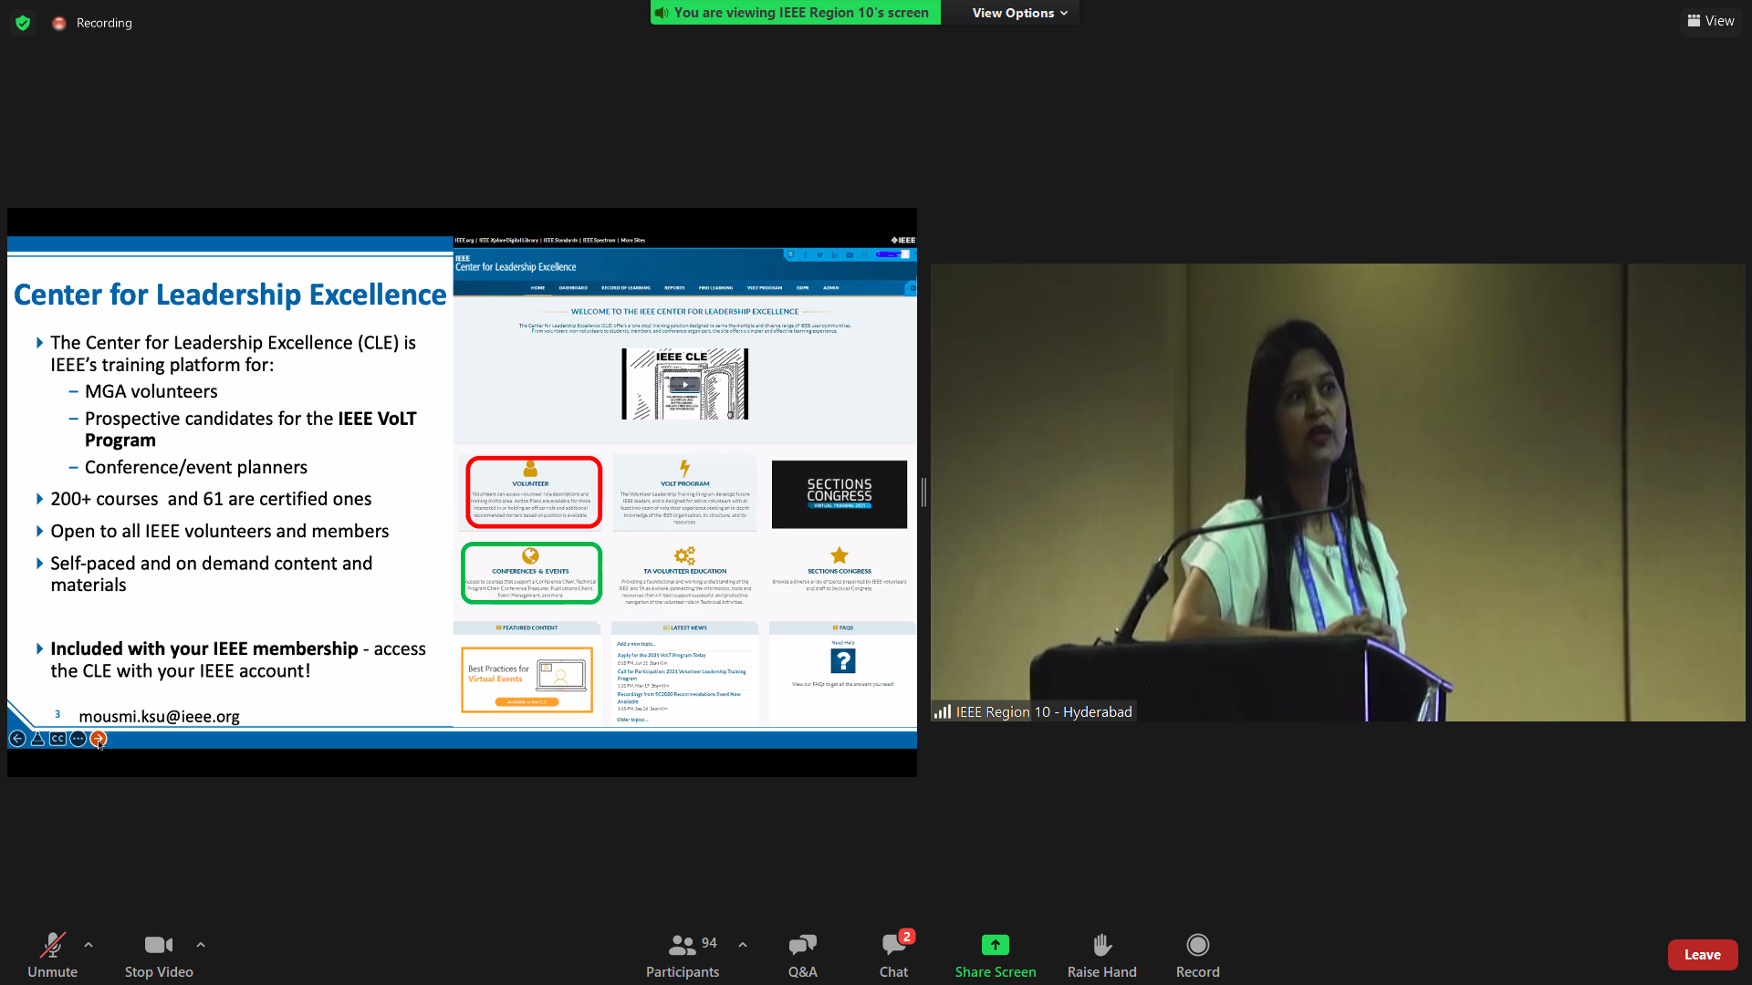This screenshot has height=985, width=1752.
Task: Open the Chat panel with unread messages
Action: pyautogui.click(x=894, y=955)
